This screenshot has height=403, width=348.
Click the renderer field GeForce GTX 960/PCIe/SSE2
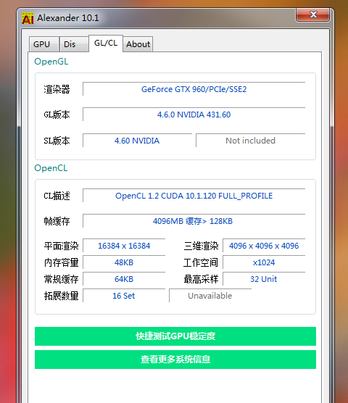click(x=194, y=89)
